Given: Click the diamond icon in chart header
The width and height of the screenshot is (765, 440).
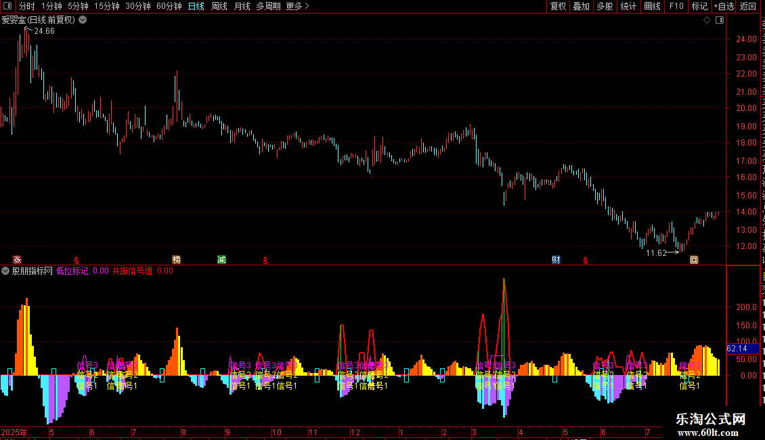Looking at the screenshot, I should click(x=707, y=20).
